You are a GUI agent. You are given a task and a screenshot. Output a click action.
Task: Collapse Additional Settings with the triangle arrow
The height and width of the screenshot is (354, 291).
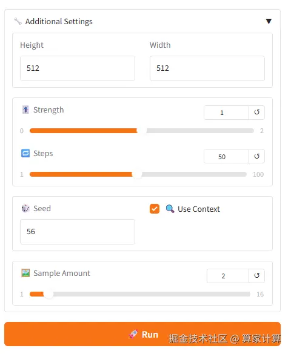click(x=269, y=21)
